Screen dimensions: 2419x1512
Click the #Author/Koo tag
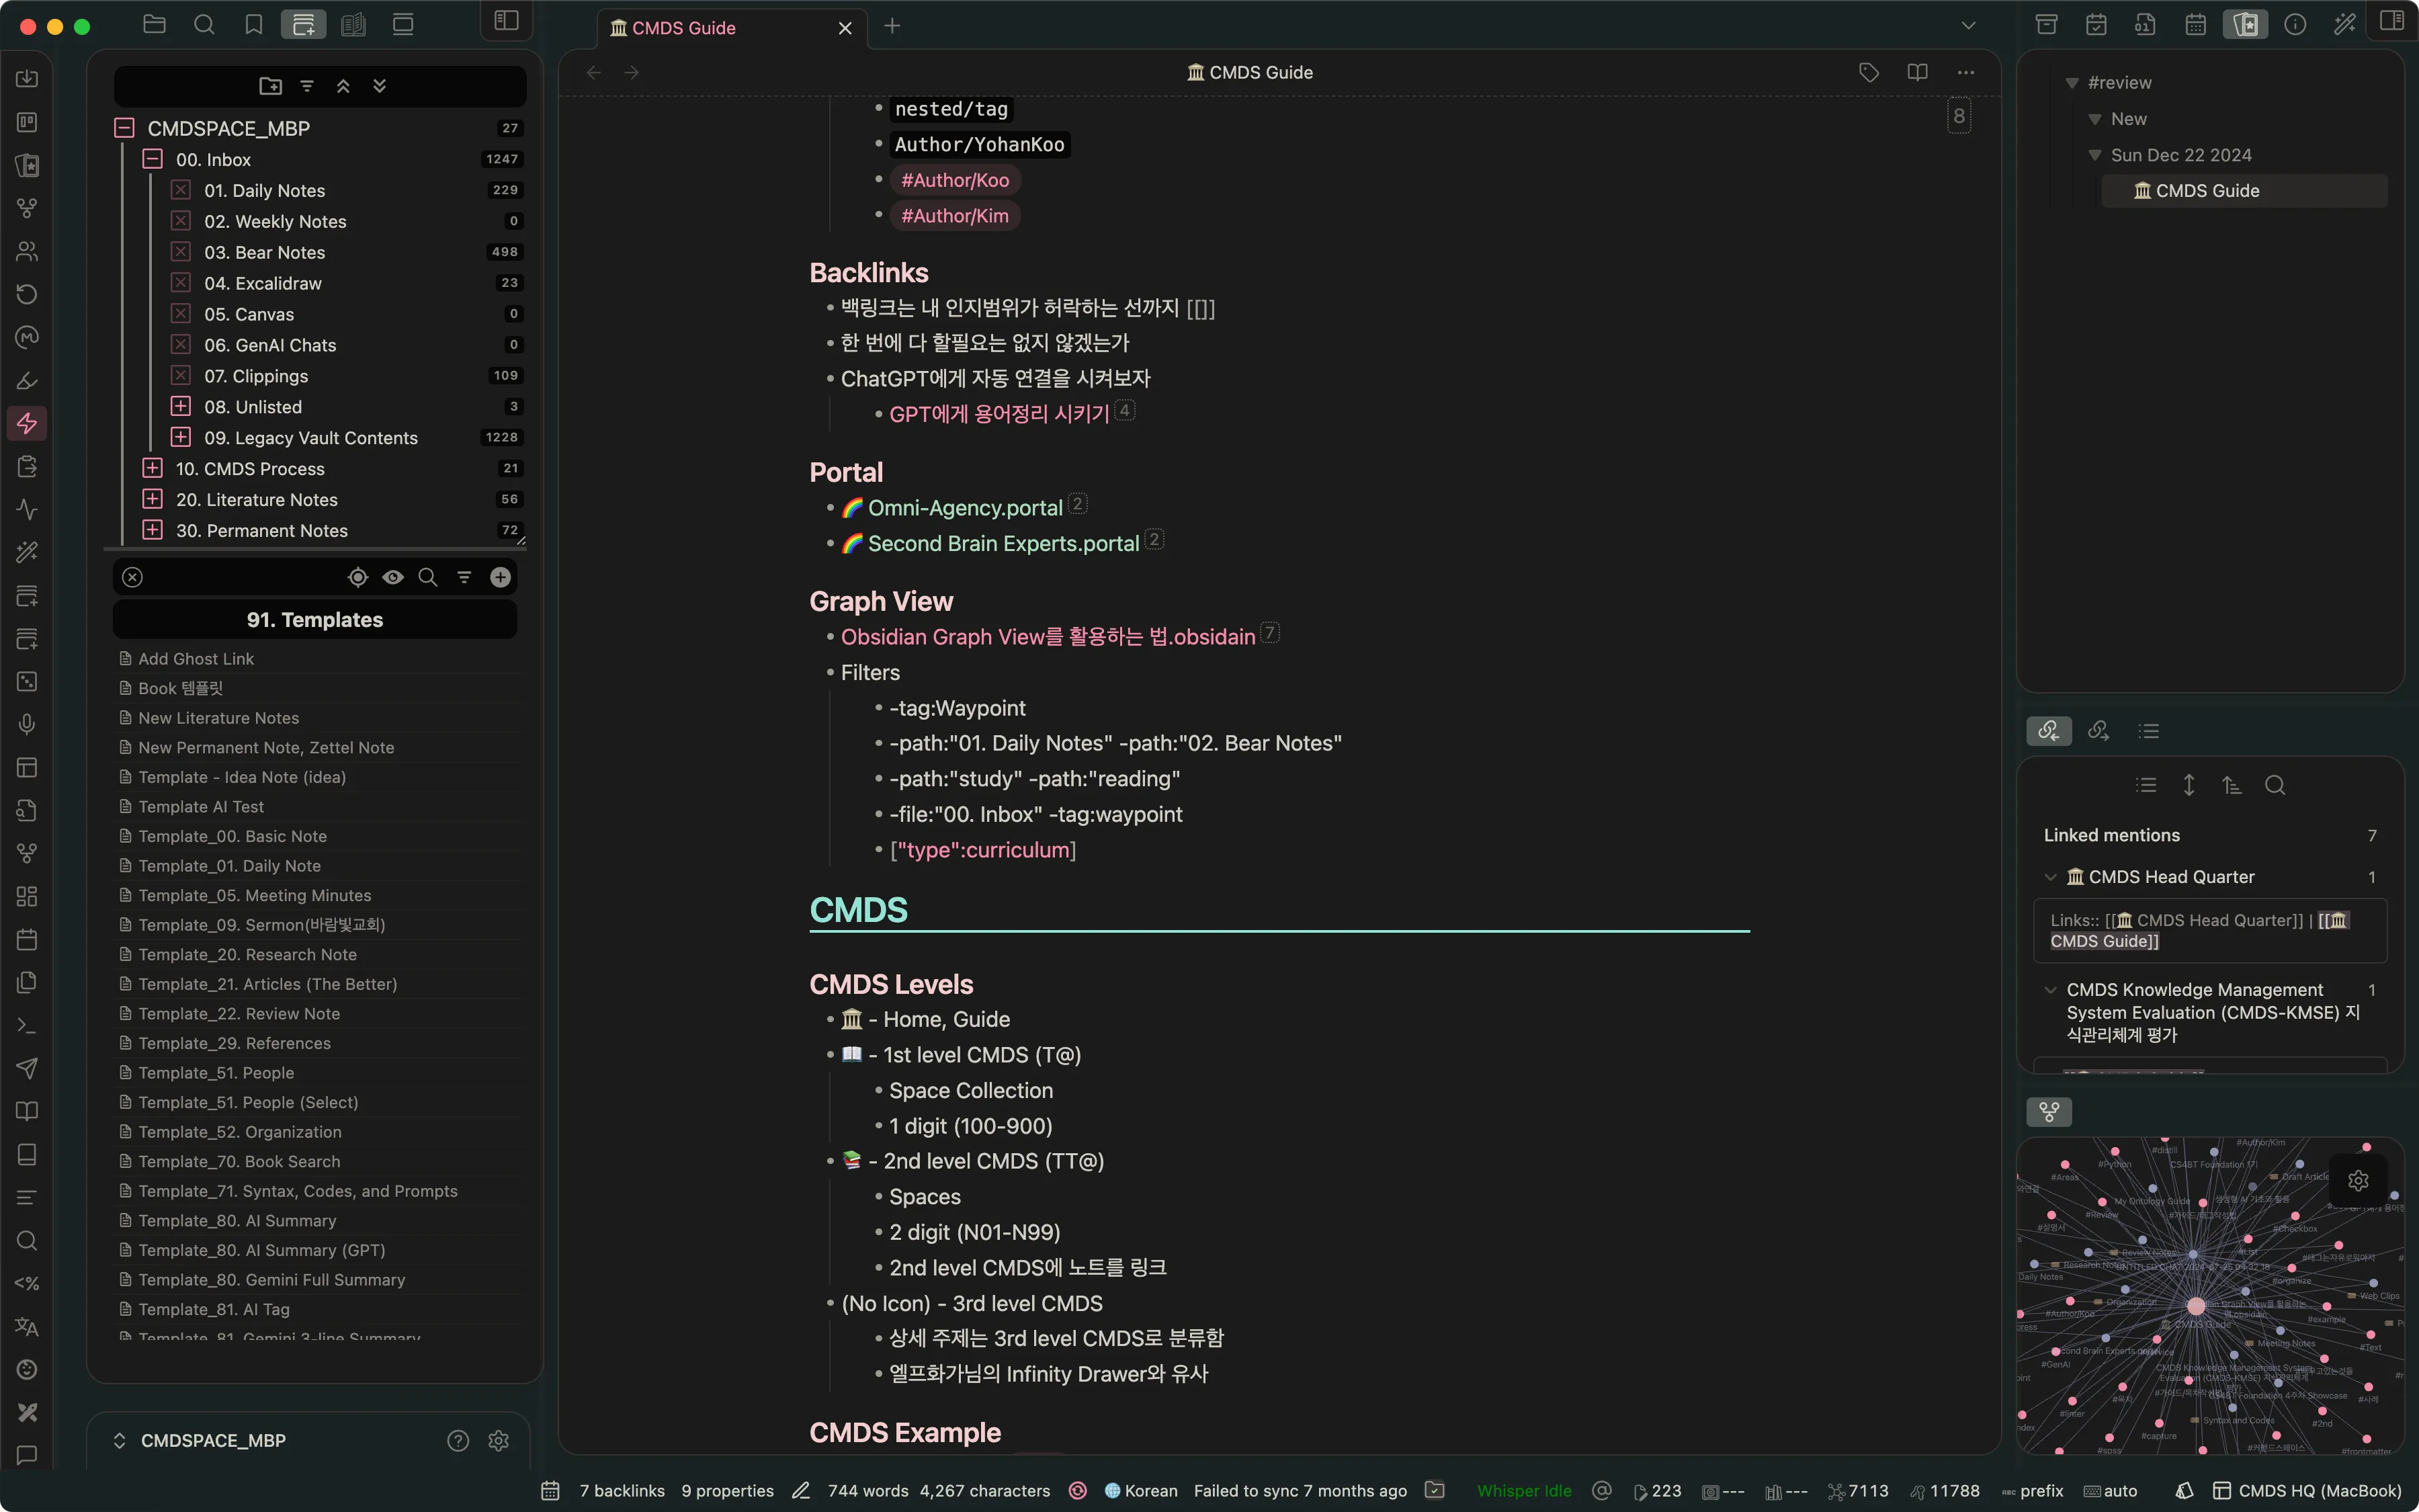(955, 180)
